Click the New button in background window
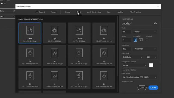The height and width of the screenshot is (98, 174). (8, 11)
